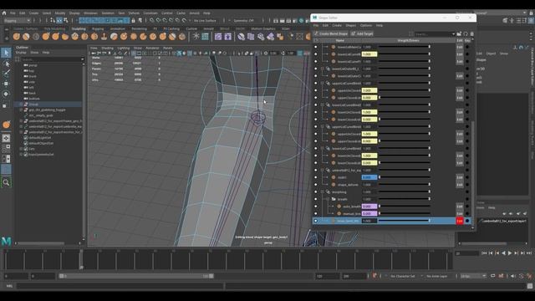The image size is (535, 301).
Task: Toggle visibility of selected blue target row
Action: (316, 221)
